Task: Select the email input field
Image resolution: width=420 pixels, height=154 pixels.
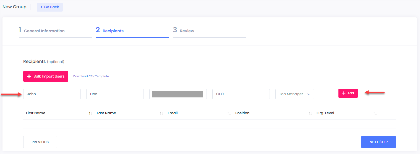Action: pos(178,94)
